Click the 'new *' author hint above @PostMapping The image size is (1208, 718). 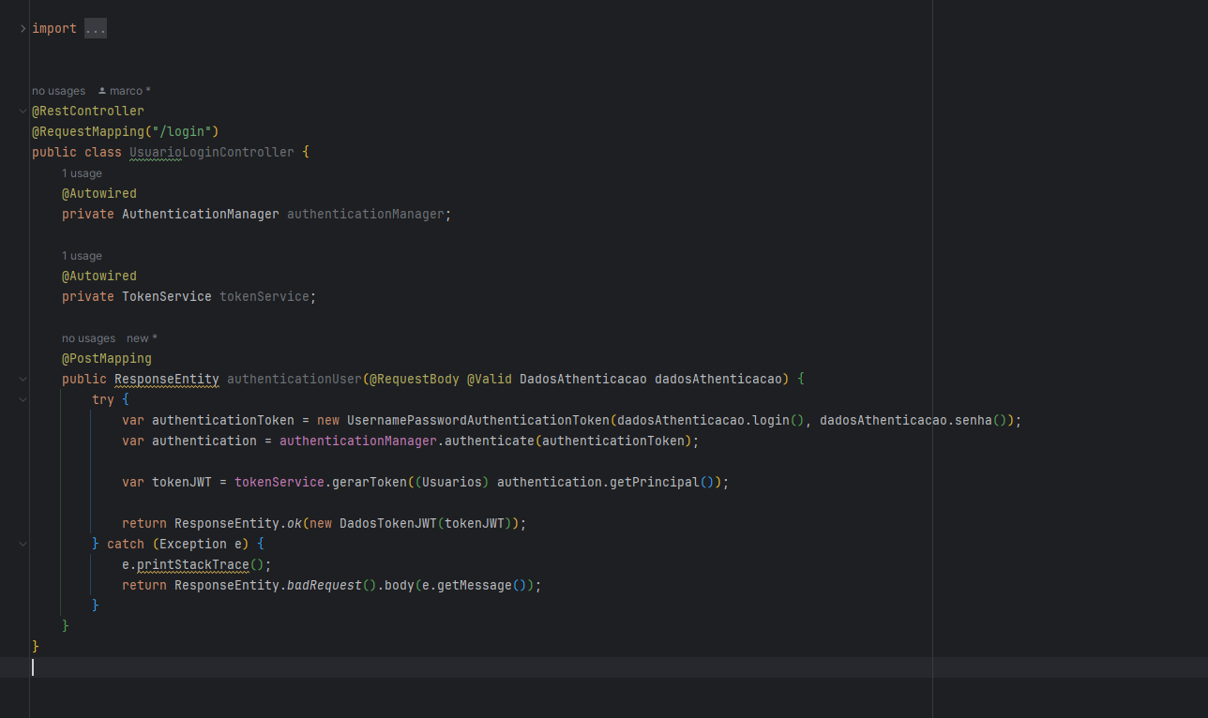pyautogui.click(x=142, y=338)
